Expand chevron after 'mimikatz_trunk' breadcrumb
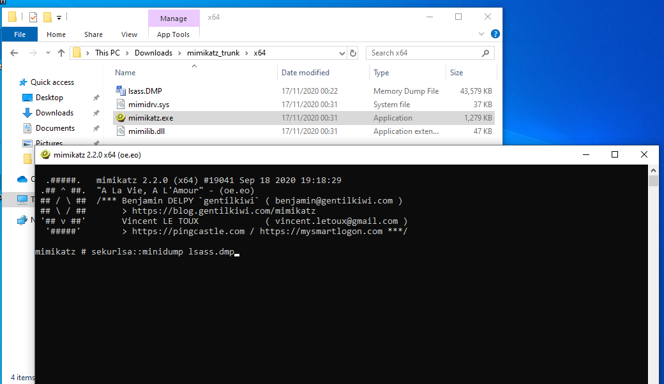This screenshot has width=664, height=384. coord(246,53)
